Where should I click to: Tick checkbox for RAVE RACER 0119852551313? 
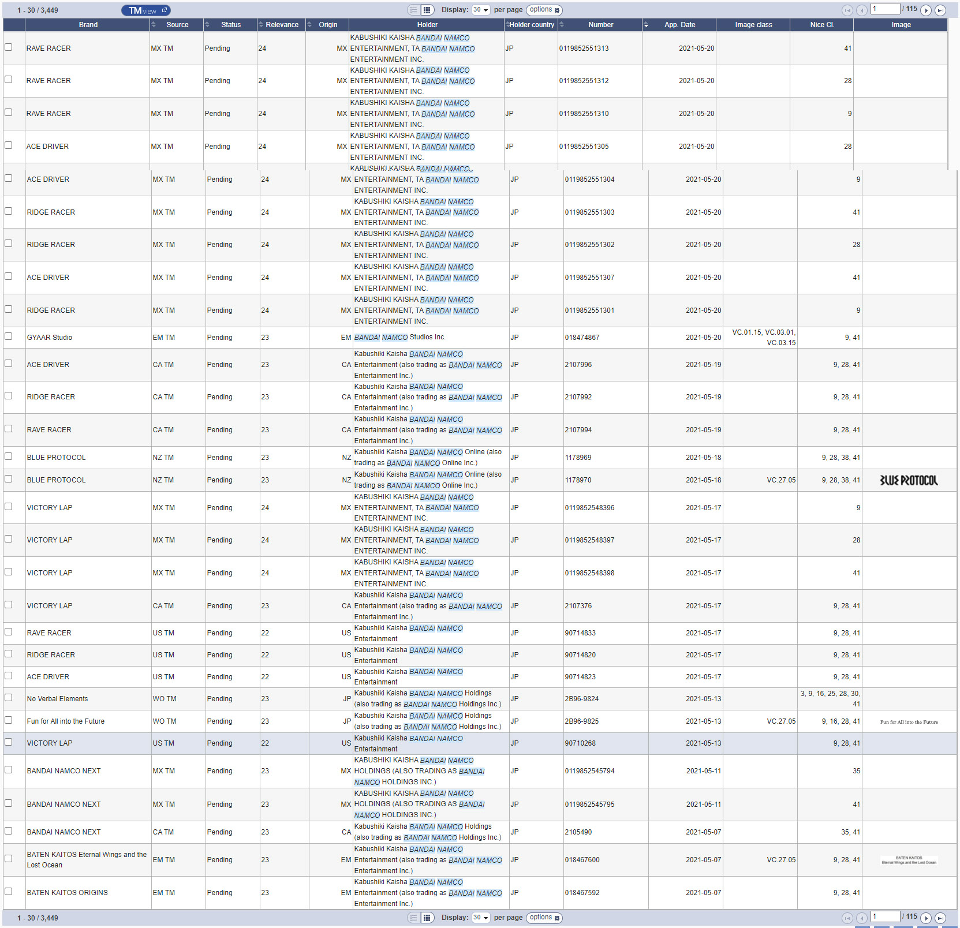(x=8, y=47)
